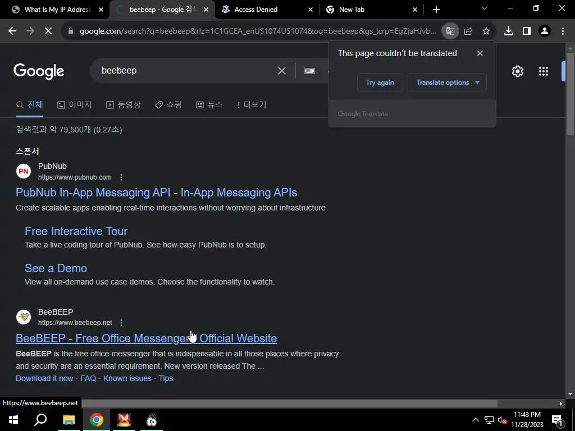Click the muted volume tray icon
Screen dimensions: 575x431
pos(502,420)
